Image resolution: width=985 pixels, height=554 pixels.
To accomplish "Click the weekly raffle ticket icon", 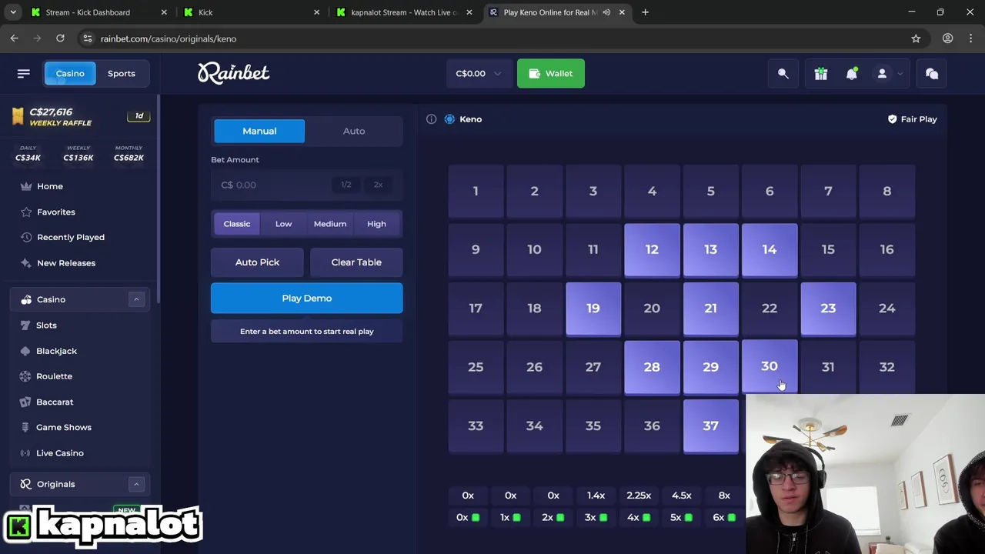I will (x=18, y=116).
